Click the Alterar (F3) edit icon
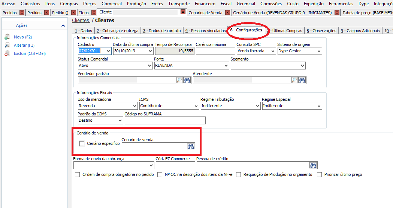 (x=7, y=45)
